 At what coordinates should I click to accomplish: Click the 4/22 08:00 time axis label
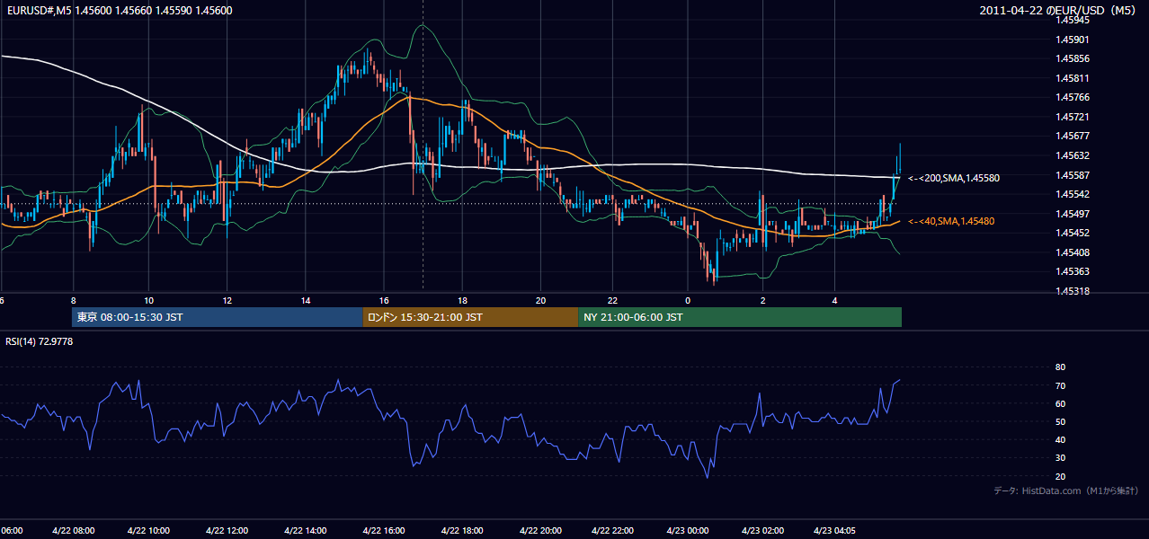73,530
